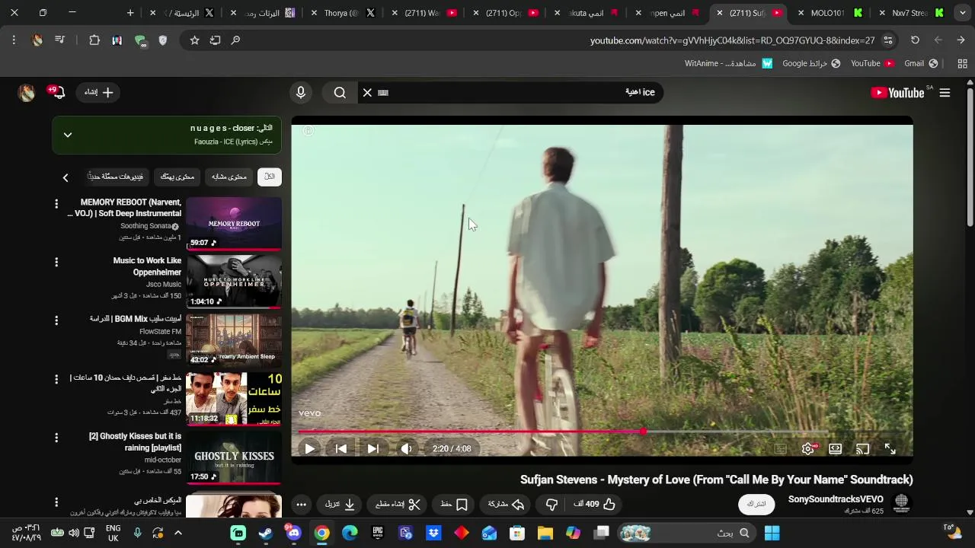Create a clip with scissors button

[x=398, y=504]
